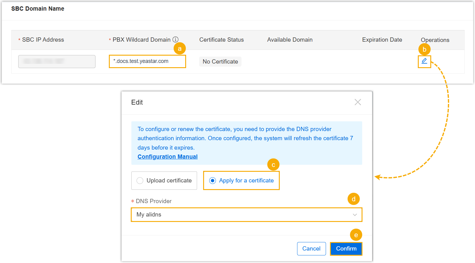
Task: Click the step marker labeled c
Action: click(x=273, y=165)
